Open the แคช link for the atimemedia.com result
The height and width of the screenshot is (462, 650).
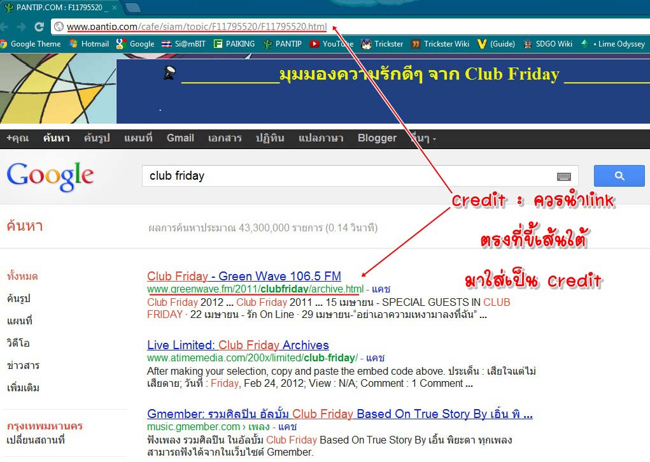376,358
